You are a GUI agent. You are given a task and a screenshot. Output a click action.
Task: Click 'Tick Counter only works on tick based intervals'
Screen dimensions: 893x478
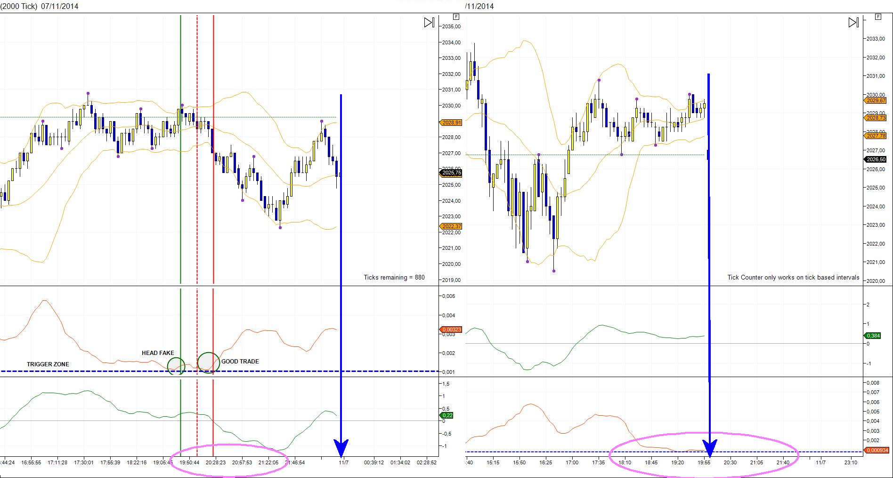pos(793,277)
